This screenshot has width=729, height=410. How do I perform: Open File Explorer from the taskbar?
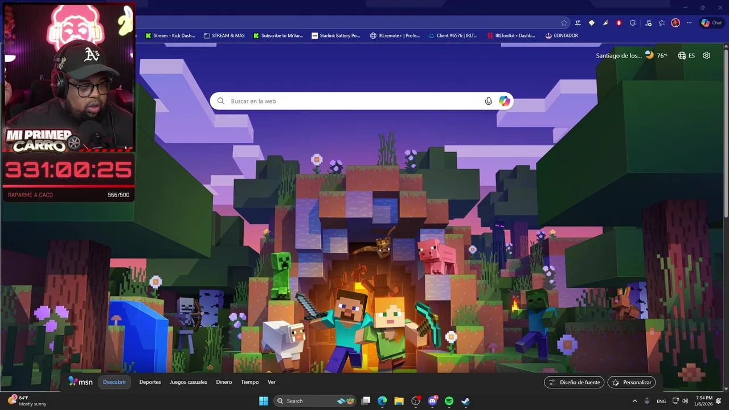pyautogui.click(x=399, y=401)
